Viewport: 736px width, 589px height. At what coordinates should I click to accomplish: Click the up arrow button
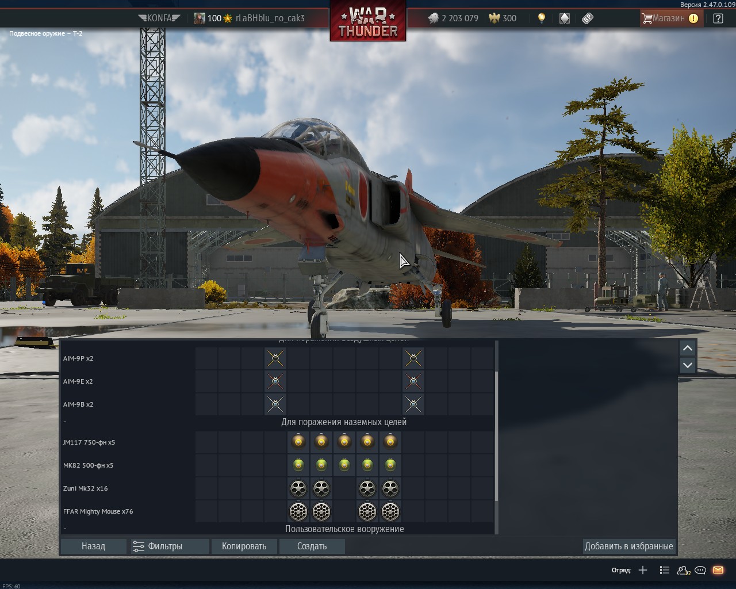[688, 348]
